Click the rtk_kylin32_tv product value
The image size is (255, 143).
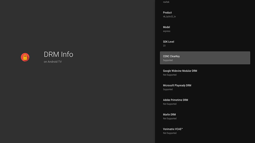[x=169, y=17]
